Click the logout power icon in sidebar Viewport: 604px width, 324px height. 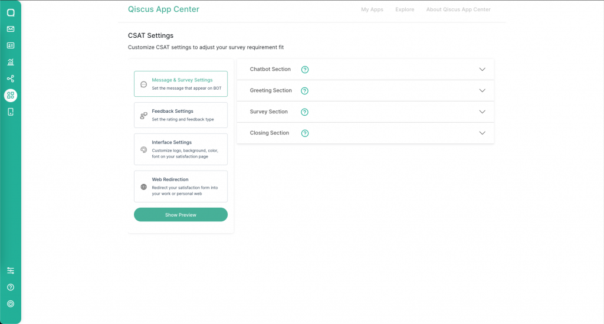(x=11, y=303)
